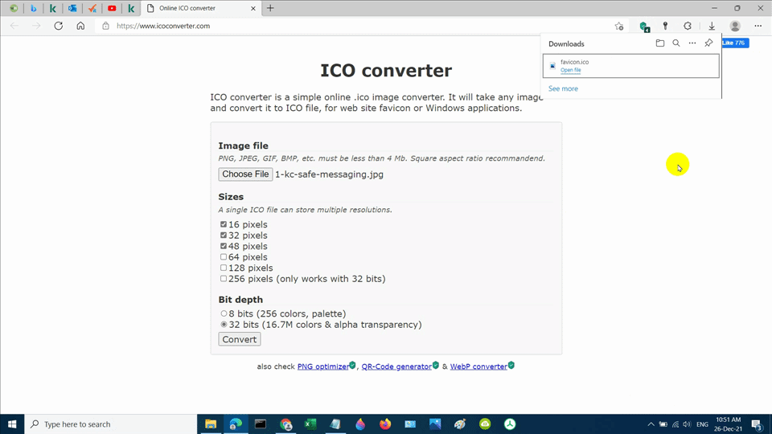Image resolution: width=772 pixels, height=434 pixels.
Task: Click the address bar URL
Action: point(163,26)
